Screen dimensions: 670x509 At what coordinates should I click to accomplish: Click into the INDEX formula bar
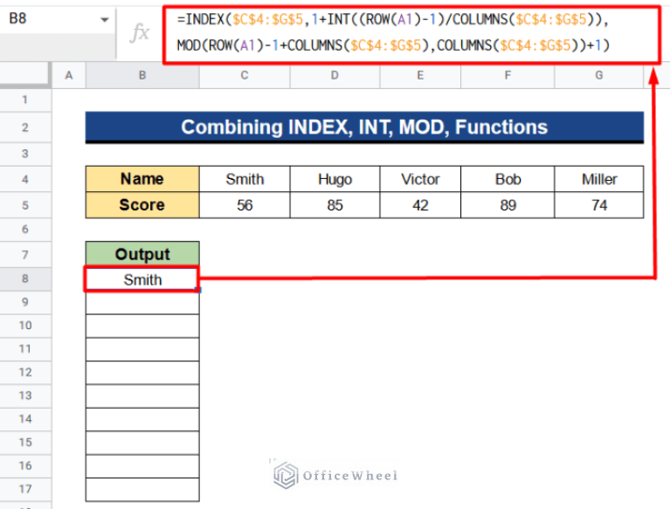(x=409, y=33)
